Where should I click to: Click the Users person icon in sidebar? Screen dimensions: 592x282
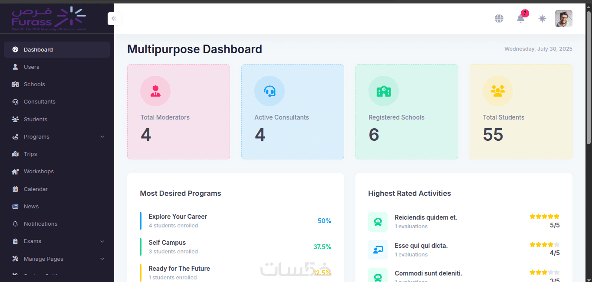(15, 67)
